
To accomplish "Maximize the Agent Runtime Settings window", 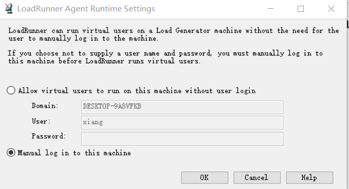I will 301,9.
